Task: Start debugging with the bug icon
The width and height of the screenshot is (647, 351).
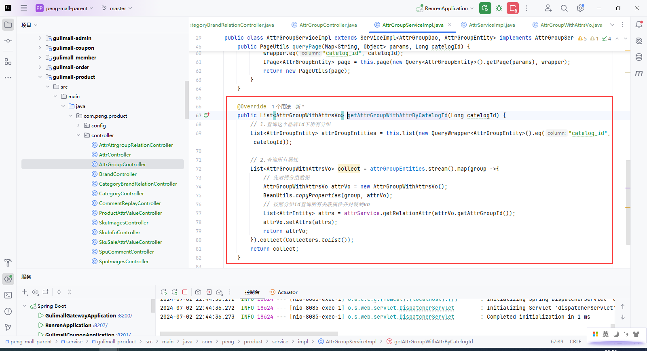Action: (x=499, y=8)
